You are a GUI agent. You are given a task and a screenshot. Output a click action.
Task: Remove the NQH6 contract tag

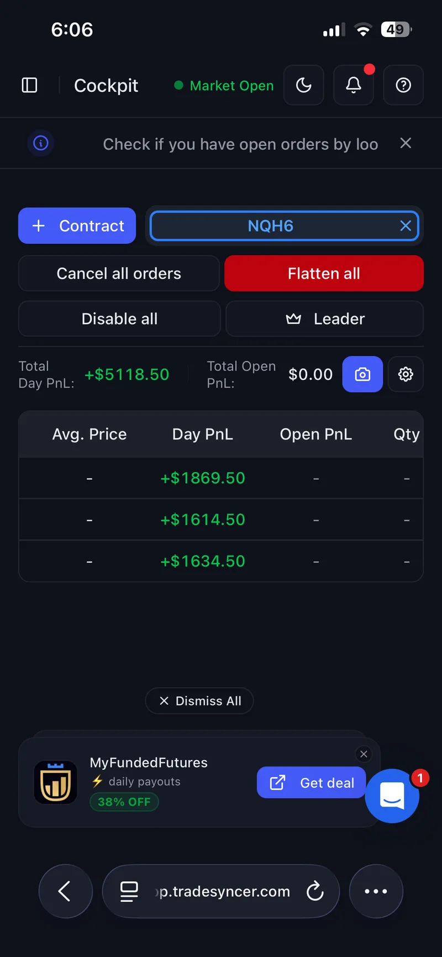click(406, 226)
